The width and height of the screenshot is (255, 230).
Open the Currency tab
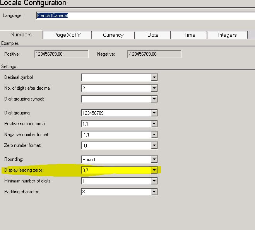[113, 35]
